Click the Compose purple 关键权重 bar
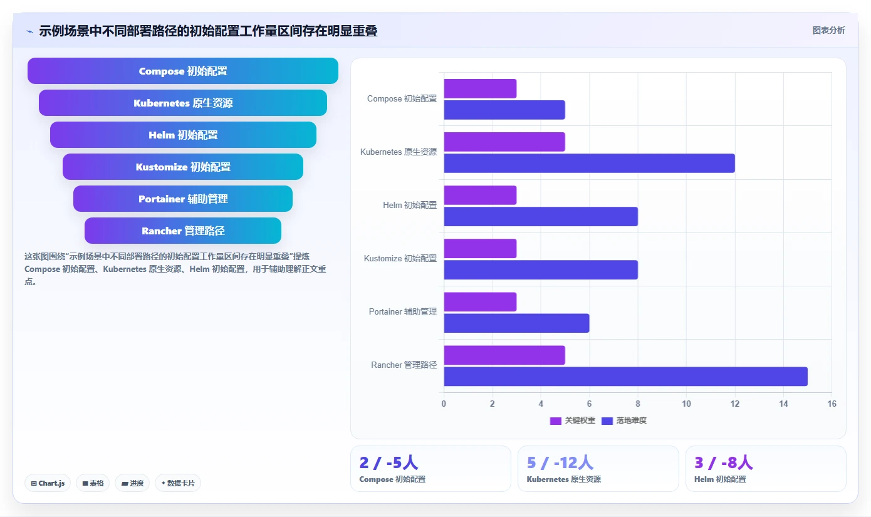 tap(480, 88)
